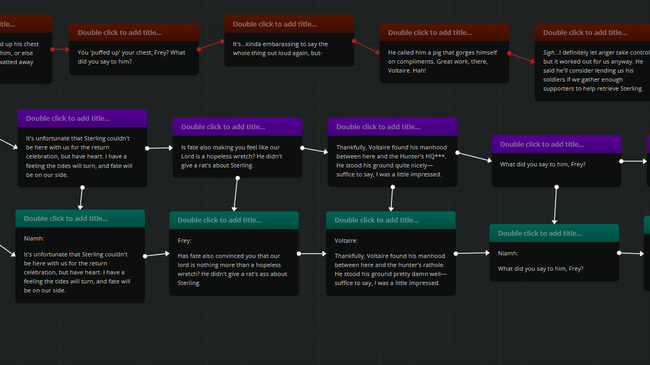
Task: Click red output port on "He called him a pig" node
Action: (x=509, y=53)
